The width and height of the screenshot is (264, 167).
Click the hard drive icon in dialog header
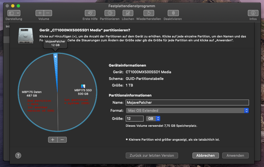[26, 36]
